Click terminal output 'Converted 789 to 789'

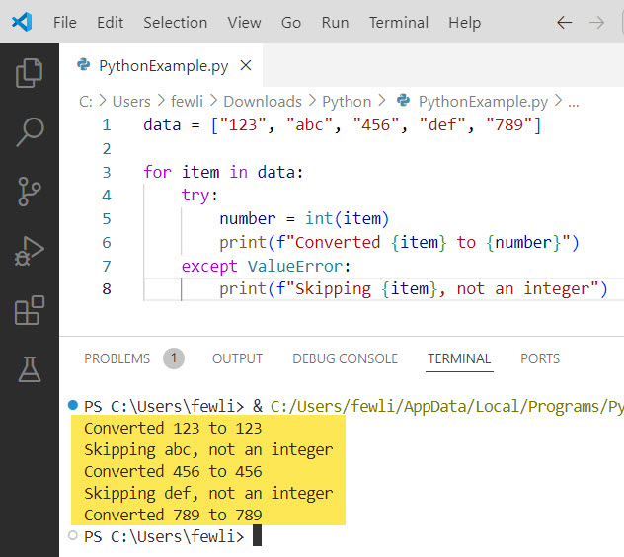click(x=173, y=515)
